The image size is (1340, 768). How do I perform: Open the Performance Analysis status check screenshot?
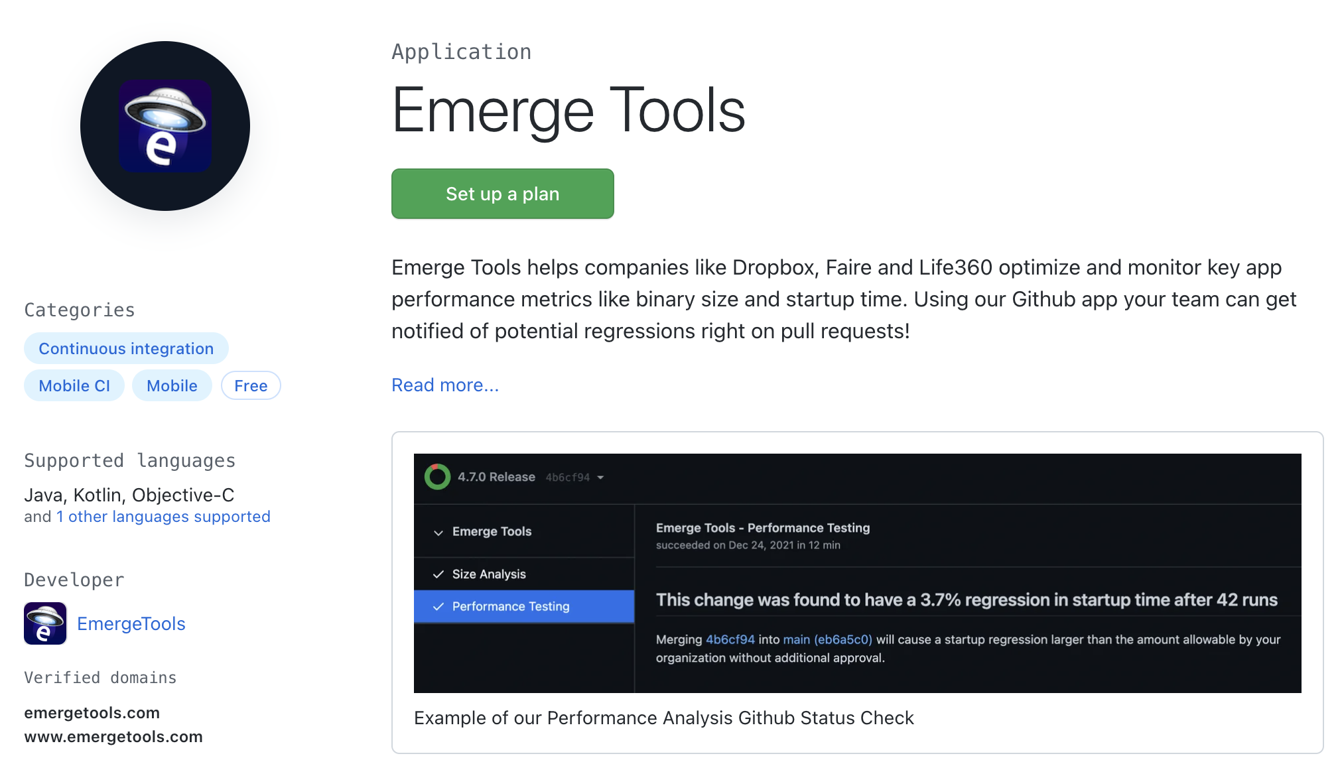[857, 573]
